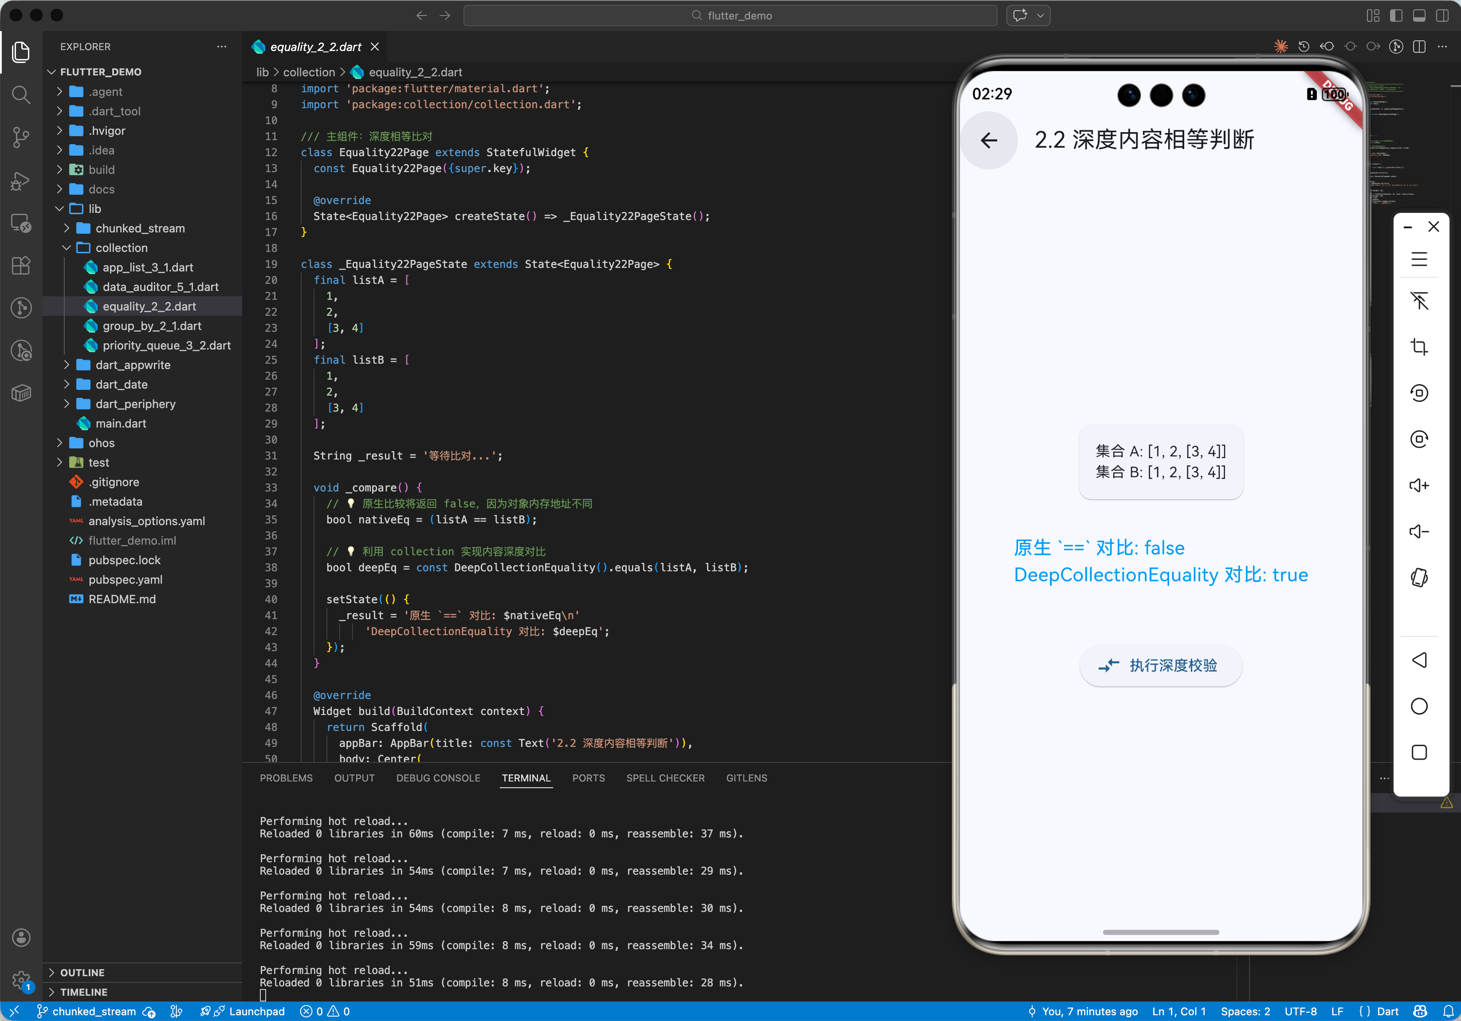Click emulator volume up icon
The image size is (1461, 1021).
(1418, 485)
